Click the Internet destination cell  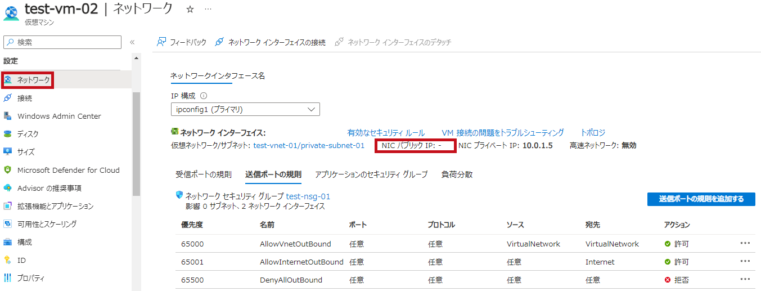point(600,262)
